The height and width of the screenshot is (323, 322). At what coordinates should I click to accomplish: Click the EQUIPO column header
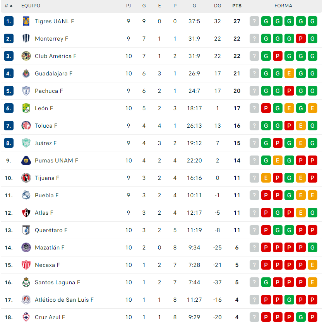[x=31, y=6]
